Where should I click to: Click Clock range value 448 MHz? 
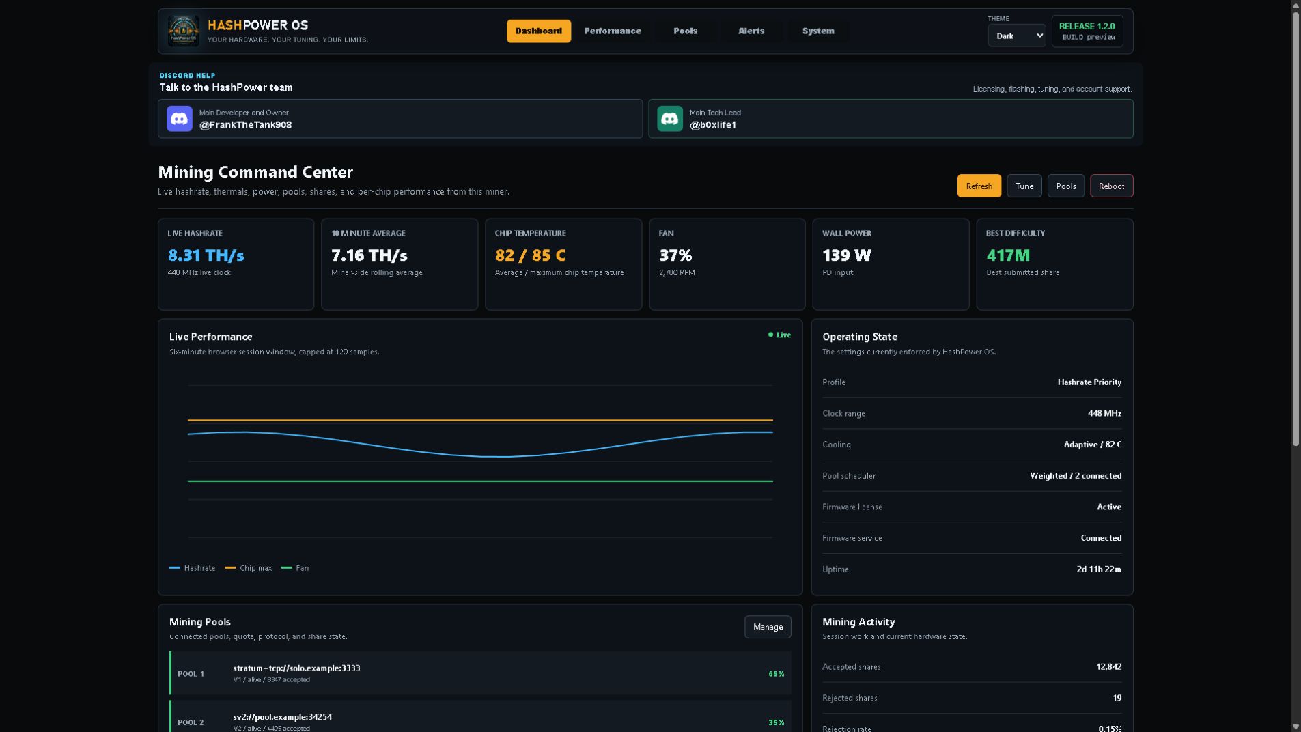point(1104,413)
